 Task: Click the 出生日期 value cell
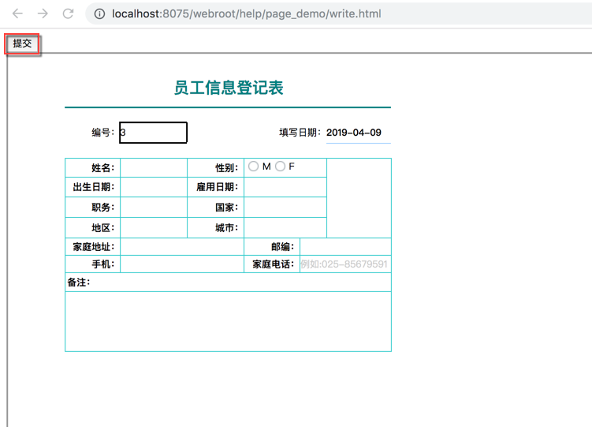tap(154, 187)
